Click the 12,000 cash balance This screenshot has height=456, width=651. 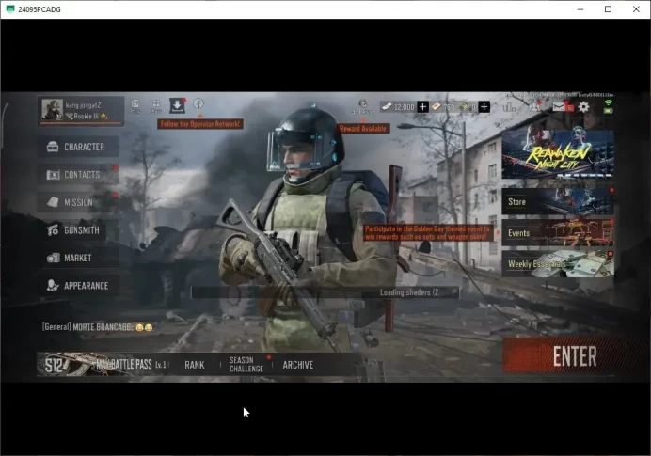[x=404, y=107]
